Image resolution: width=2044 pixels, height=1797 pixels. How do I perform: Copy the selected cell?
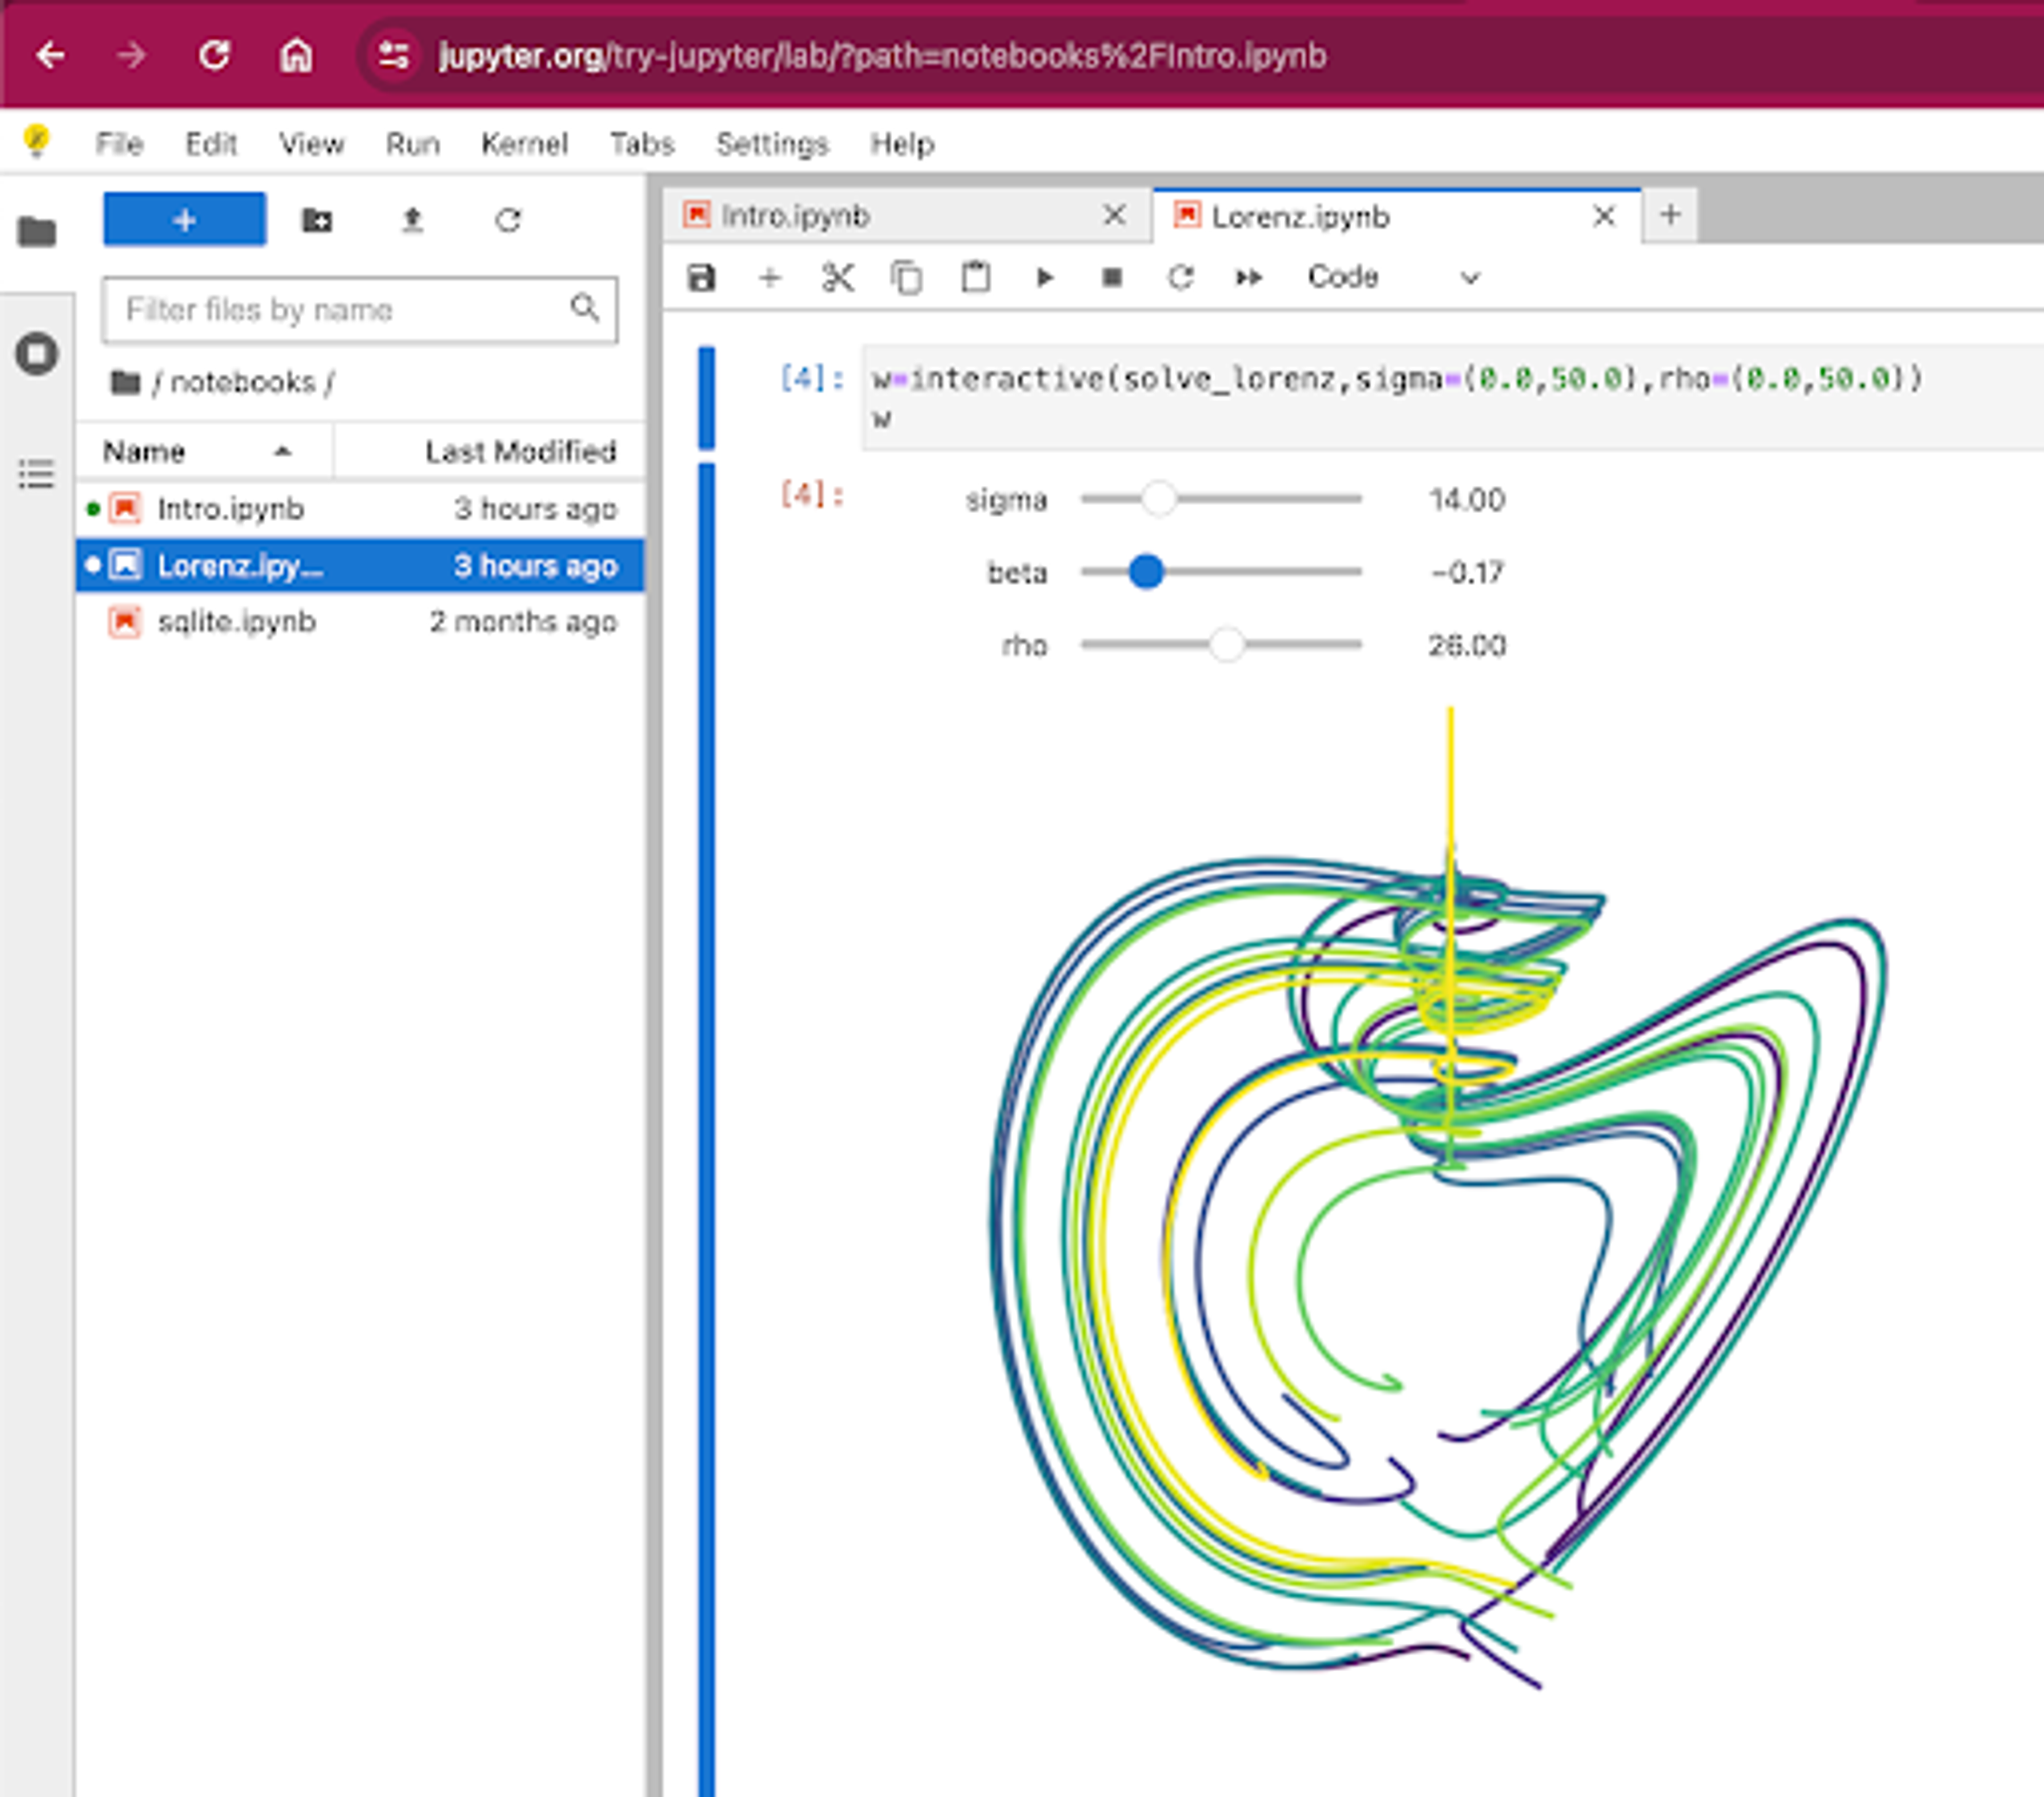pos(906,277)
